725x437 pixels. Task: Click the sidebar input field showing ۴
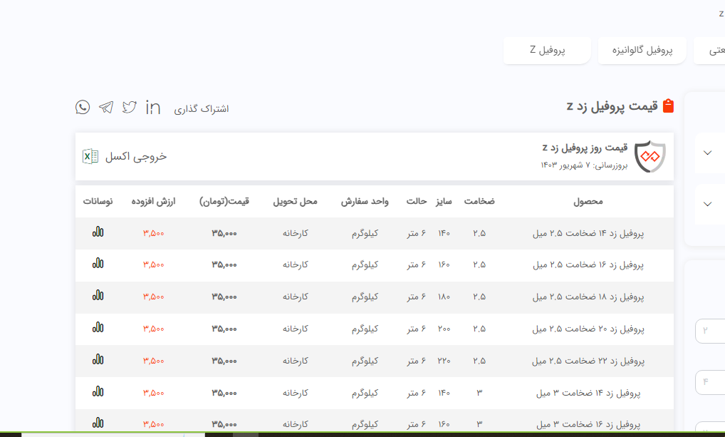pyautogui.click(x=710, y=382)
